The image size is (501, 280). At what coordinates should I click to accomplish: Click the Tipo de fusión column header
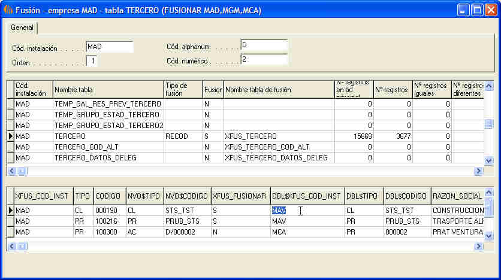(183, 90)
